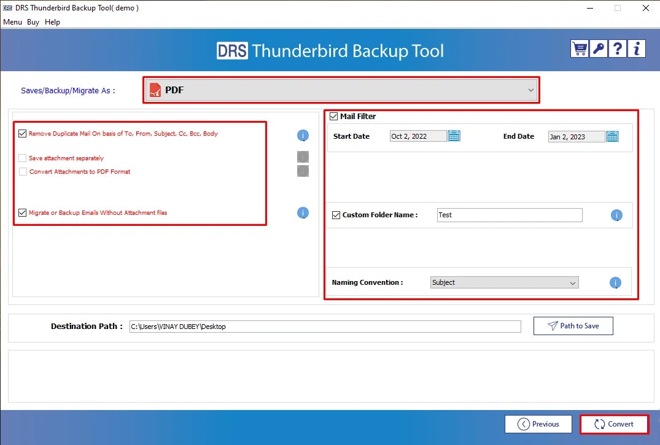Toggle Migrate or Backup Emails Without Attachment
660x445 pixels.
(x=22, y=212)
